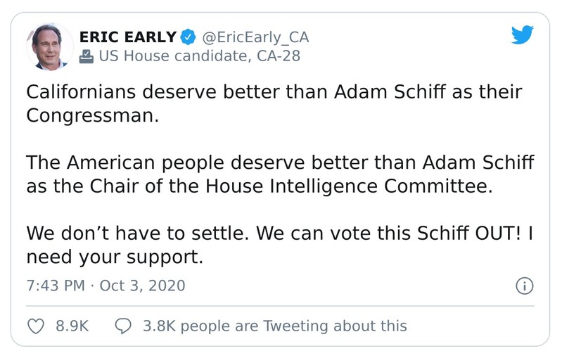Click the blue verified badge
Viewport: 562px width, 358px height.
pyautogui.click(x=188, y=37)
